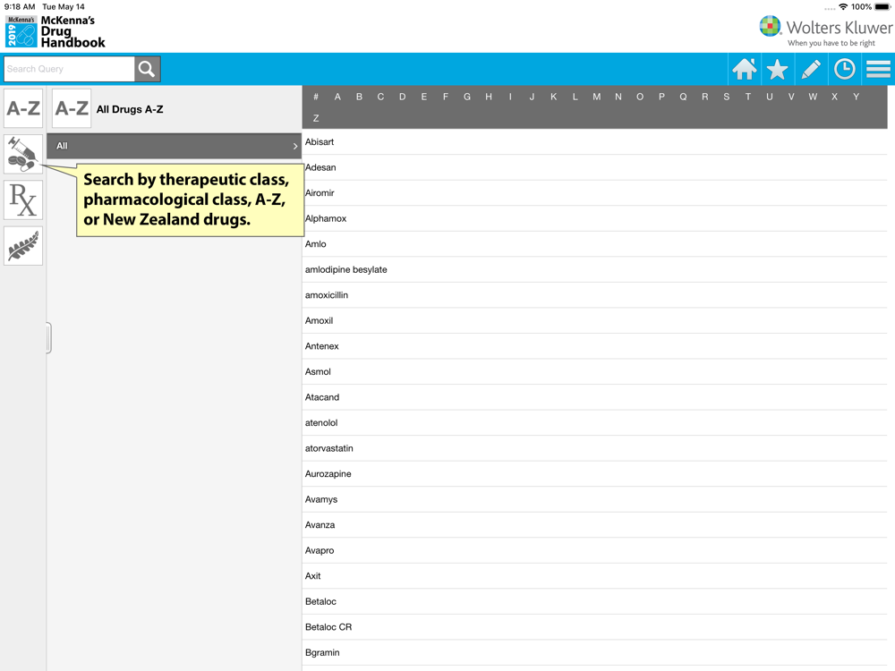Tap the side panel collapse handle
This screenshot has width=895, height=671.
(x=49, y=338)
